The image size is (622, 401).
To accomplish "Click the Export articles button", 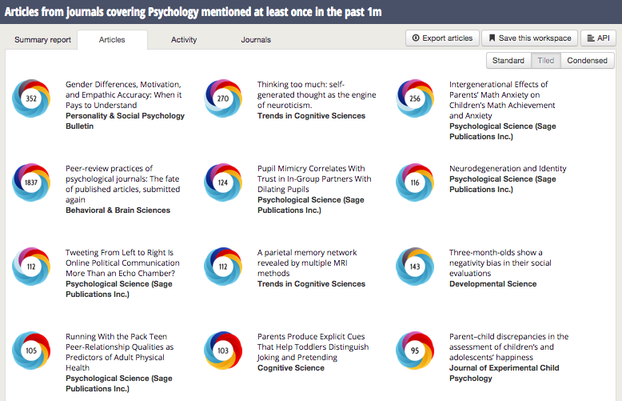I will click(x=442, y=38).
